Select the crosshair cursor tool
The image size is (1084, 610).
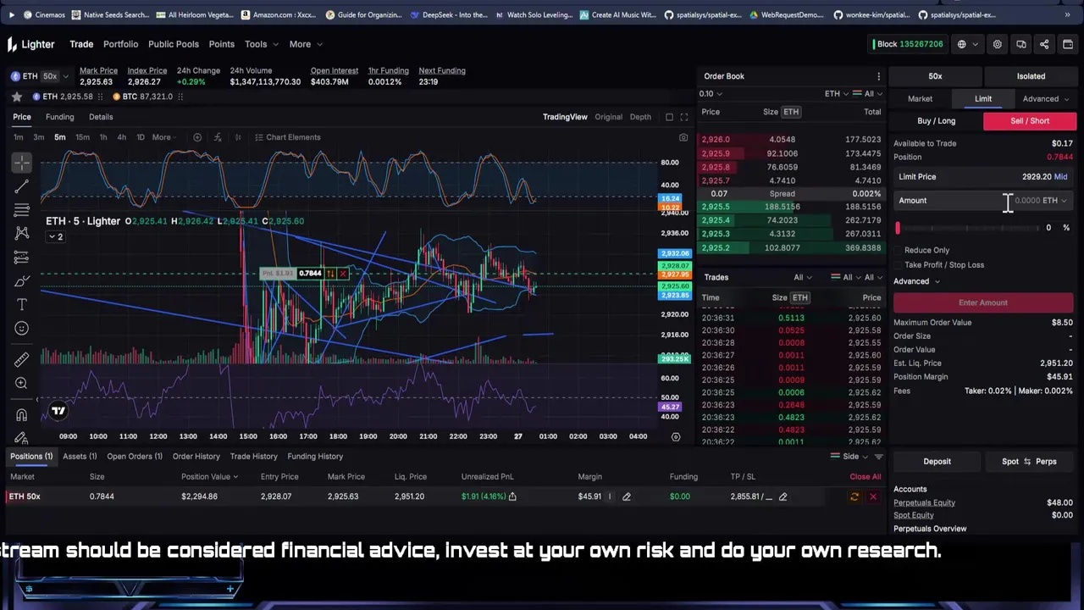22,162
